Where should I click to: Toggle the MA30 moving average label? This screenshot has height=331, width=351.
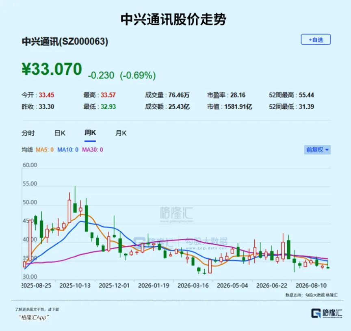click(93, 150)
